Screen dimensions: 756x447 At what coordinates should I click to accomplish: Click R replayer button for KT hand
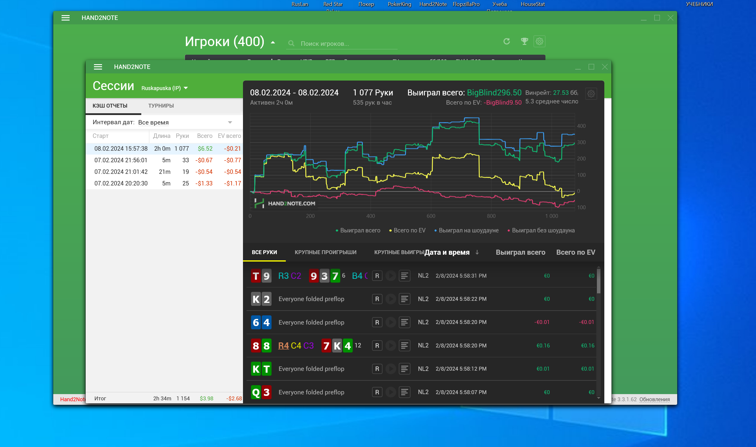[377, 369]
